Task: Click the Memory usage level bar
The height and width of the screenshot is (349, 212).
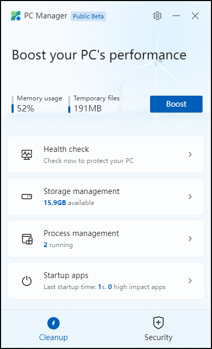Action: pyautogui.click(x=13, y=104)
